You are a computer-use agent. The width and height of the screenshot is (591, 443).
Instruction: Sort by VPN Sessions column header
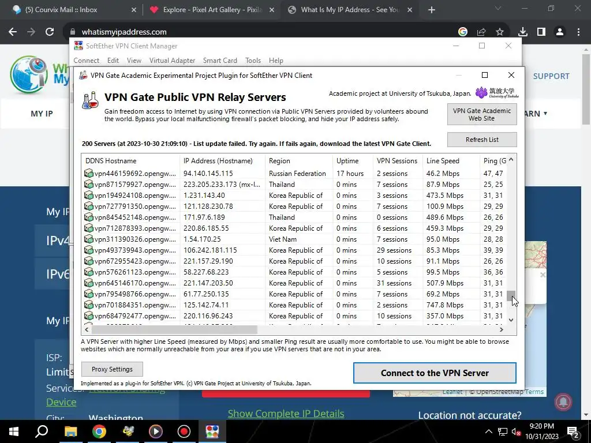(398, 161)
